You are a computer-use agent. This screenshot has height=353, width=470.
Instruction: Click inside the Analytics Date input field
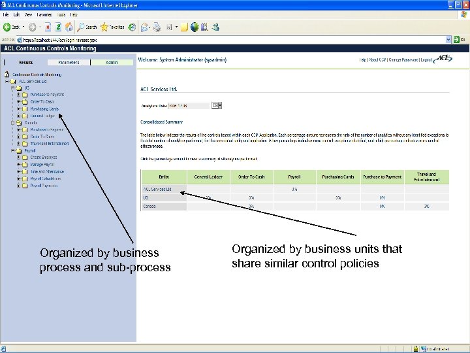pos(189,106)
